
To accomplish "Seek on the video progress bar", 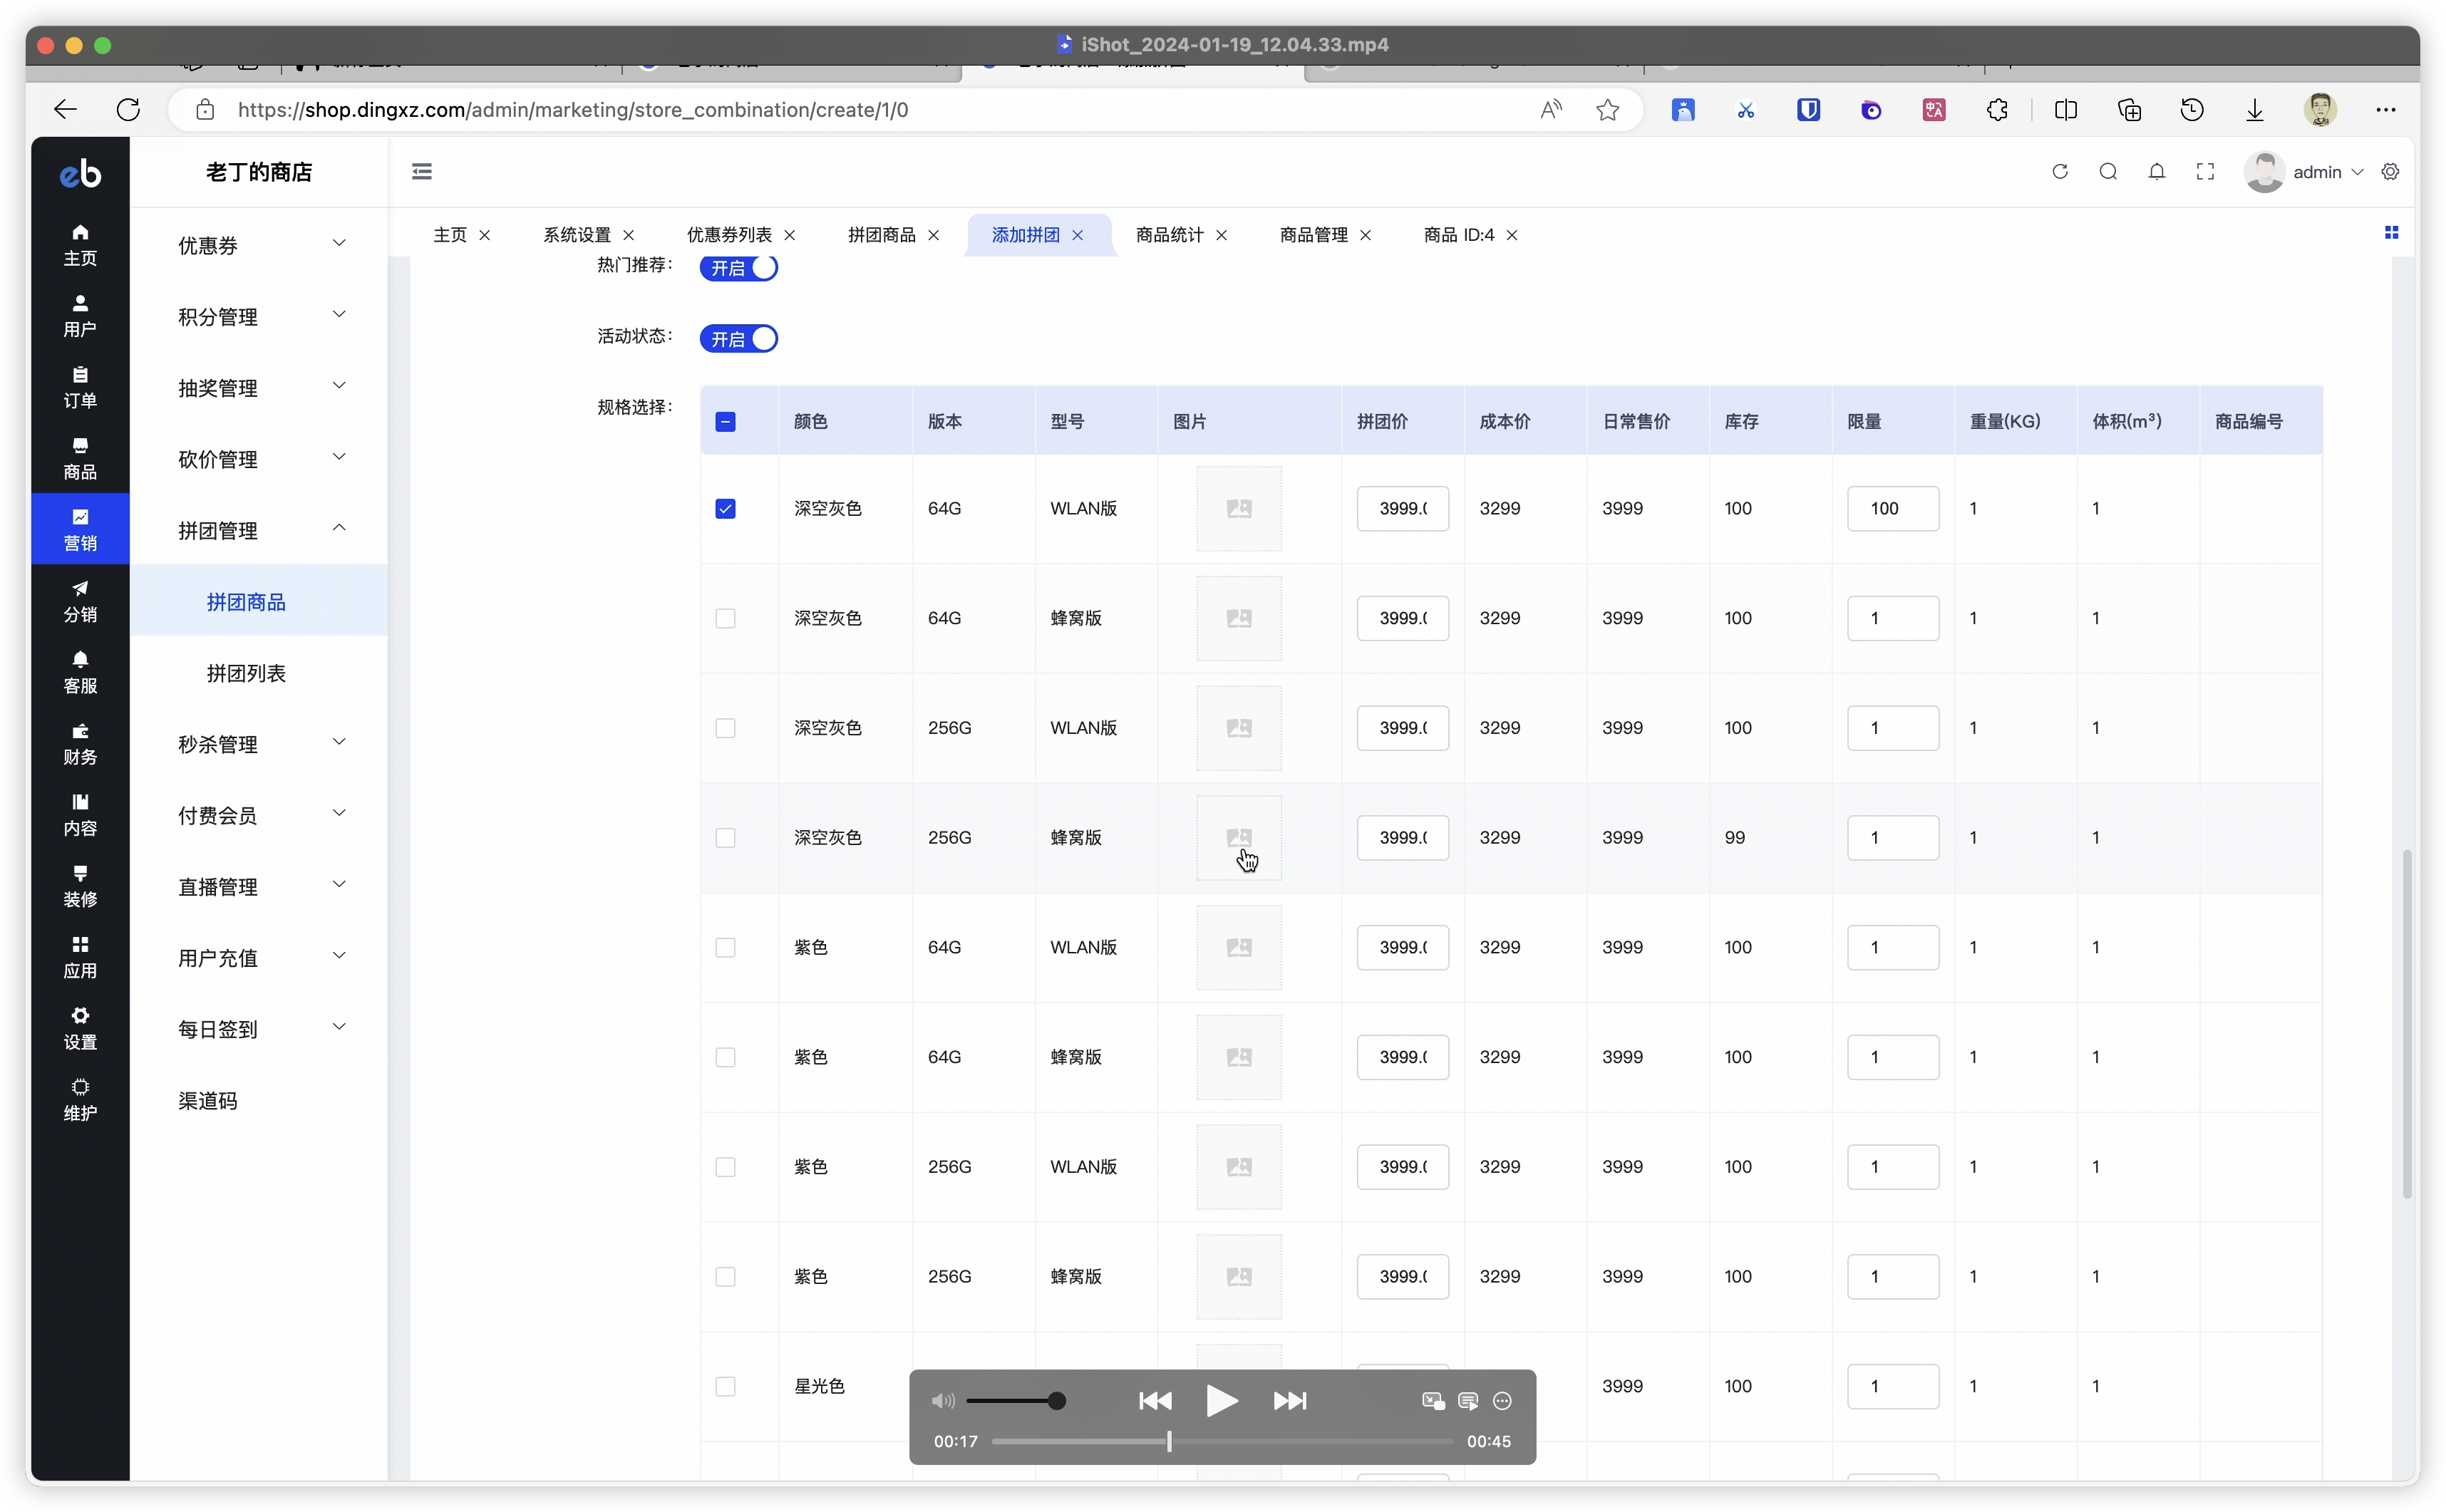I will pos(1221,1441).
